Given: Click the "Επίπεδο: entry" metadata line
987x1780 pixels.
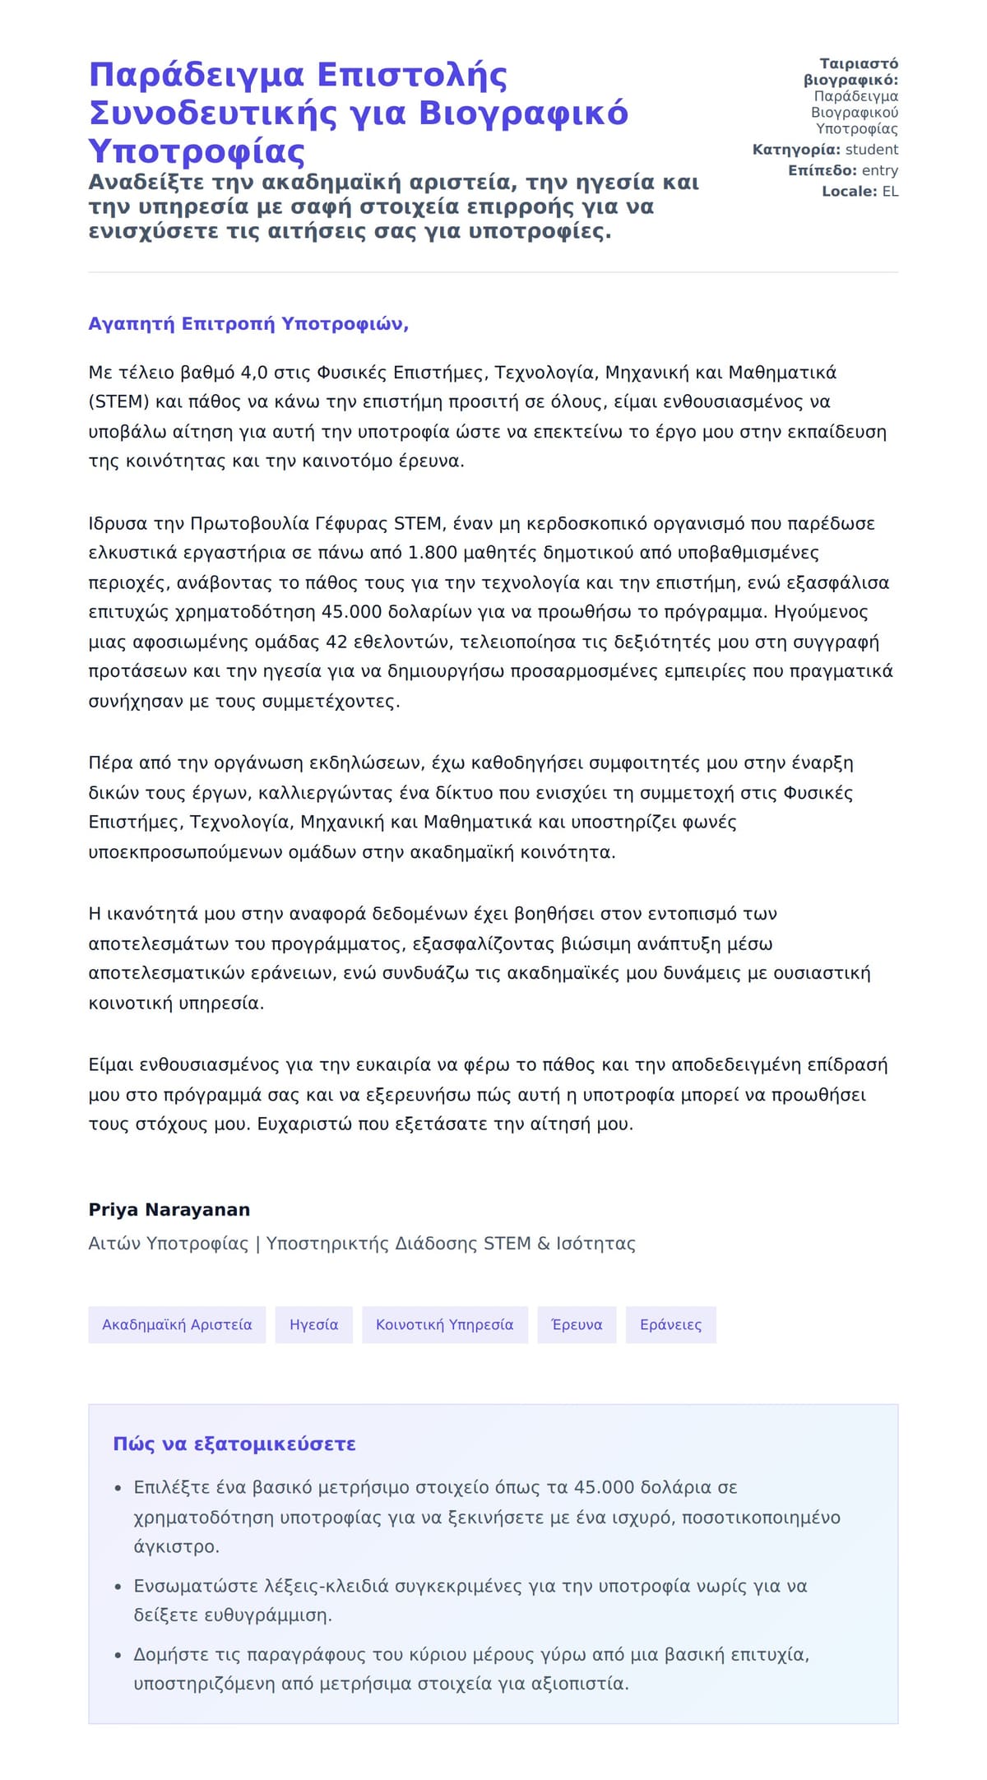Looking at the screenshot, I should point(842,170).
